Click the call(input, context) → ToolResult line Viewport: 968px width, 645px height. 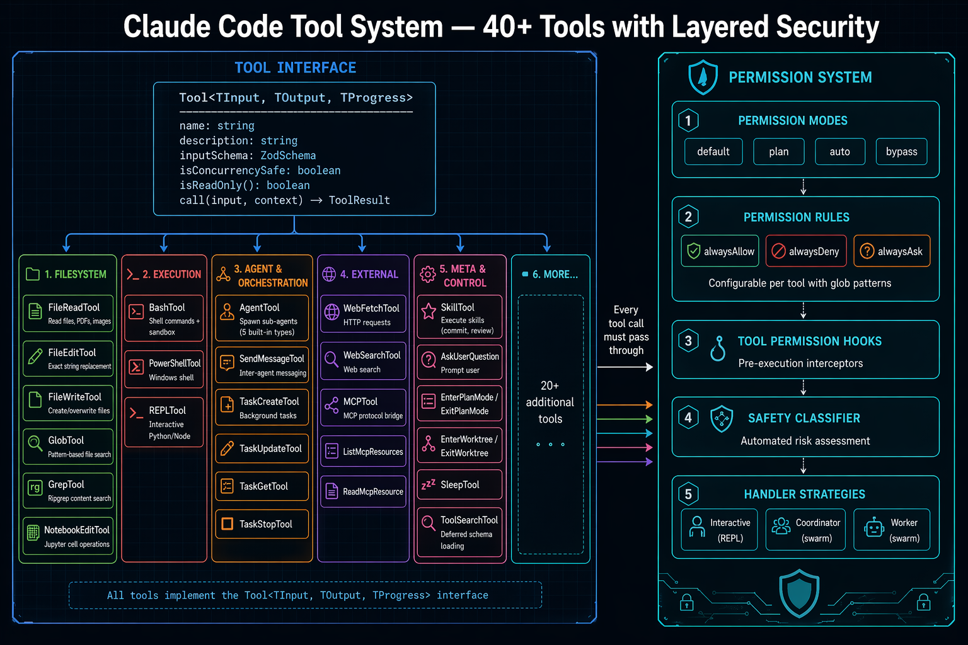(284, 200)
